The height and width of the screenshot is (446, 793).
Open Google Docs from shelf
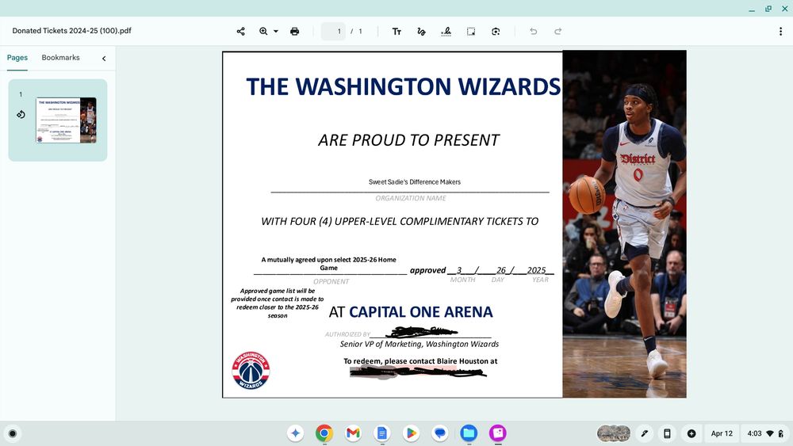[x=382, y=433]
